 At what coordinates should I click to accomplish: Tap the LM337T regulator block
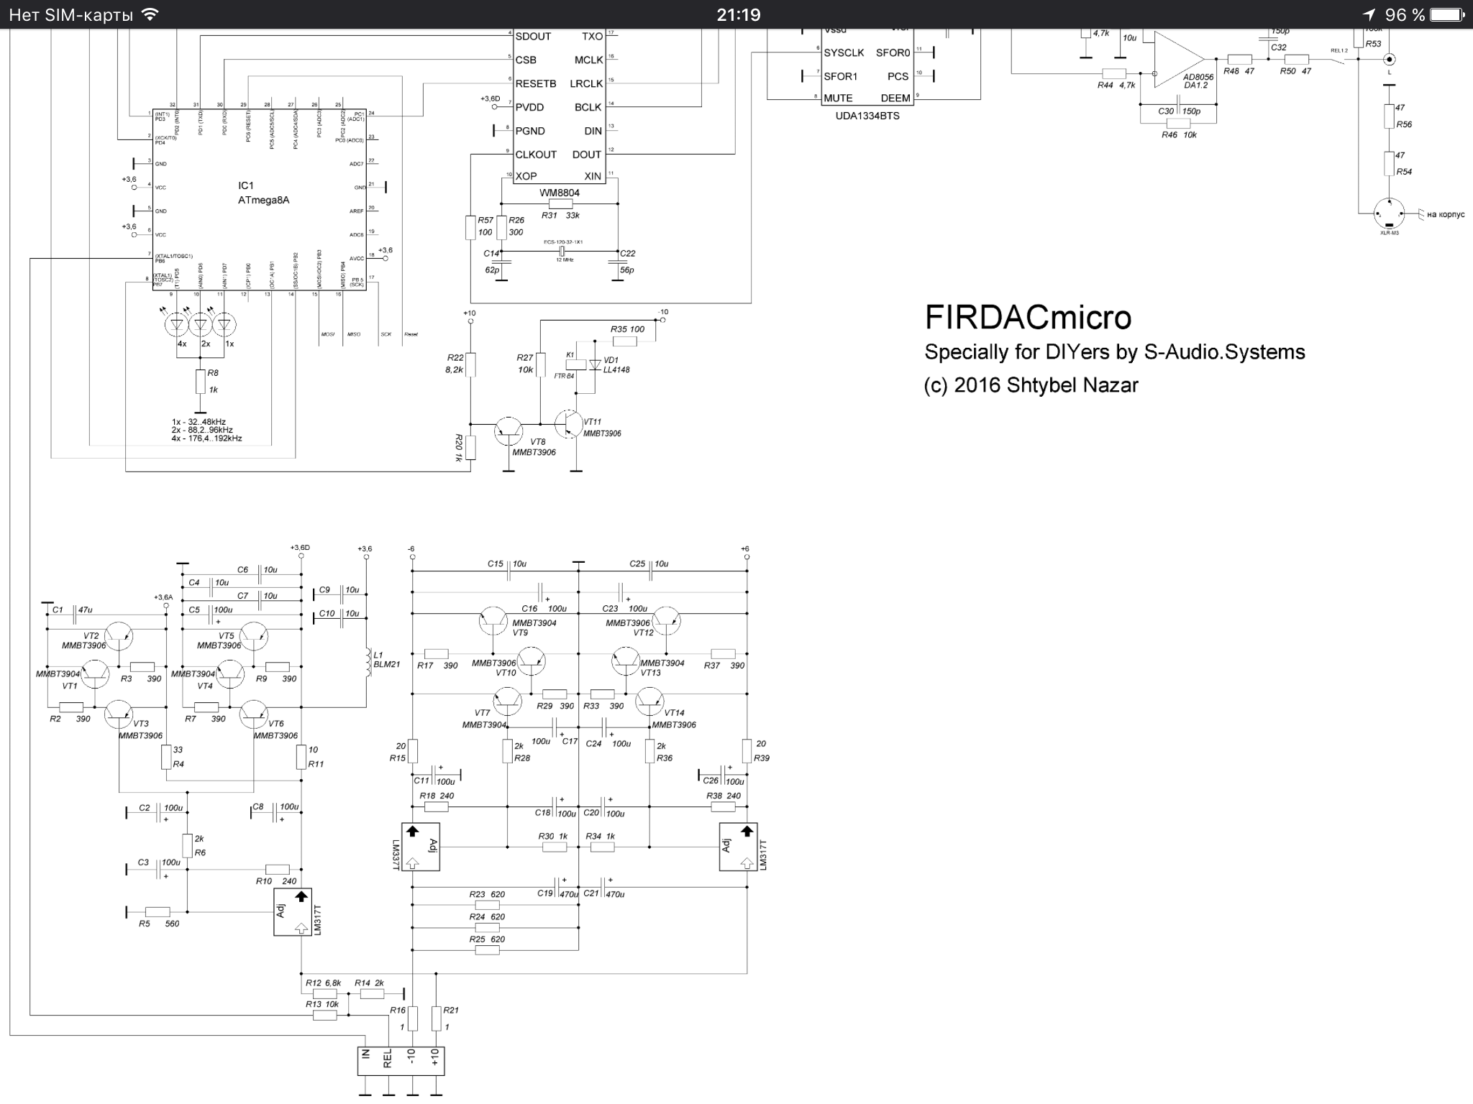pos(420,847)
